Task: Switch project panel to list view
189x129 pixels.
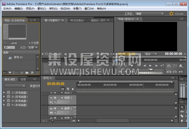Action: coord(5,73)
